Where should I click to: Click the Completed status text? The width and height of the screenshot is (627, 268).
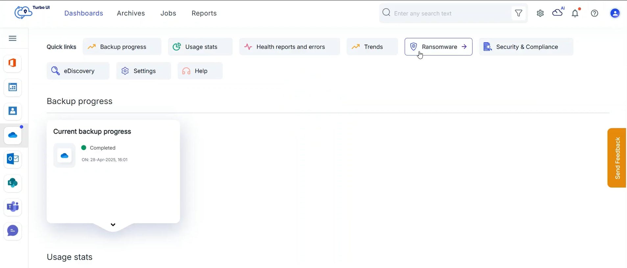[x=103, y=148]
